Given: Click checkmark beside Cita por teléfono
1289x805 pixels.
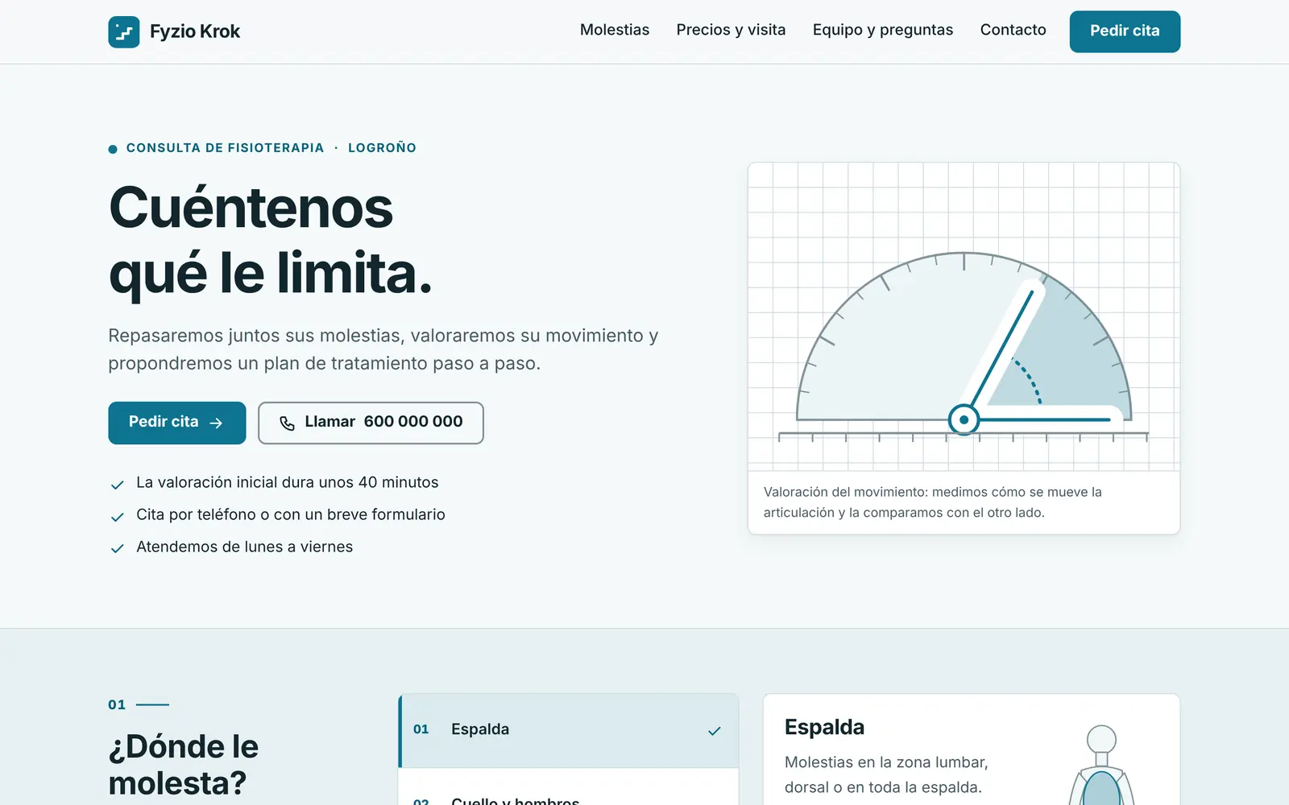Looking at the screenshot, I should tap(118, 517).
